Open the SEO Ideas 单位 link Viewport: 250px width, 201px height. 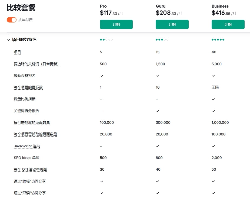26,157
